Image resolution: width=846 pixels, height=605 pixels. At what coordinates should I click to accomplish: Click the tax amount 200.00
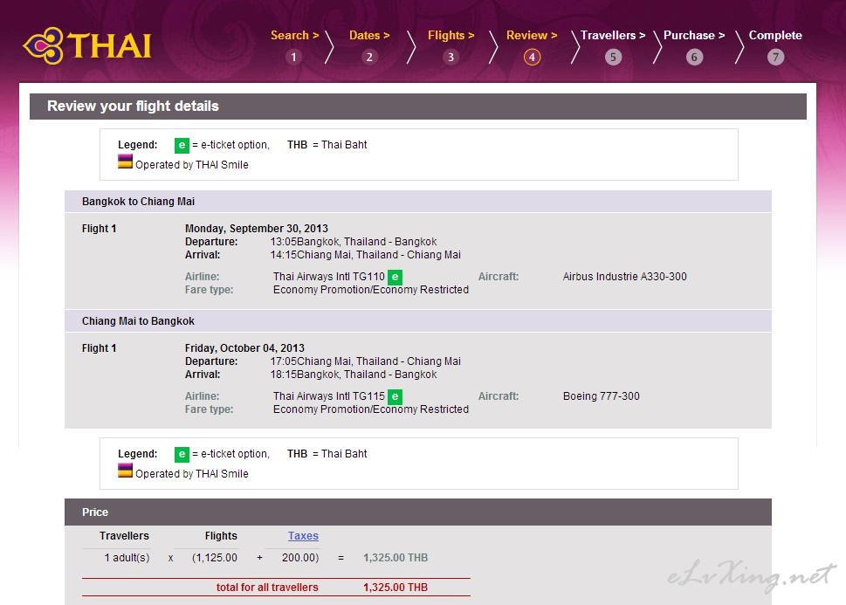tap(299, 558)
